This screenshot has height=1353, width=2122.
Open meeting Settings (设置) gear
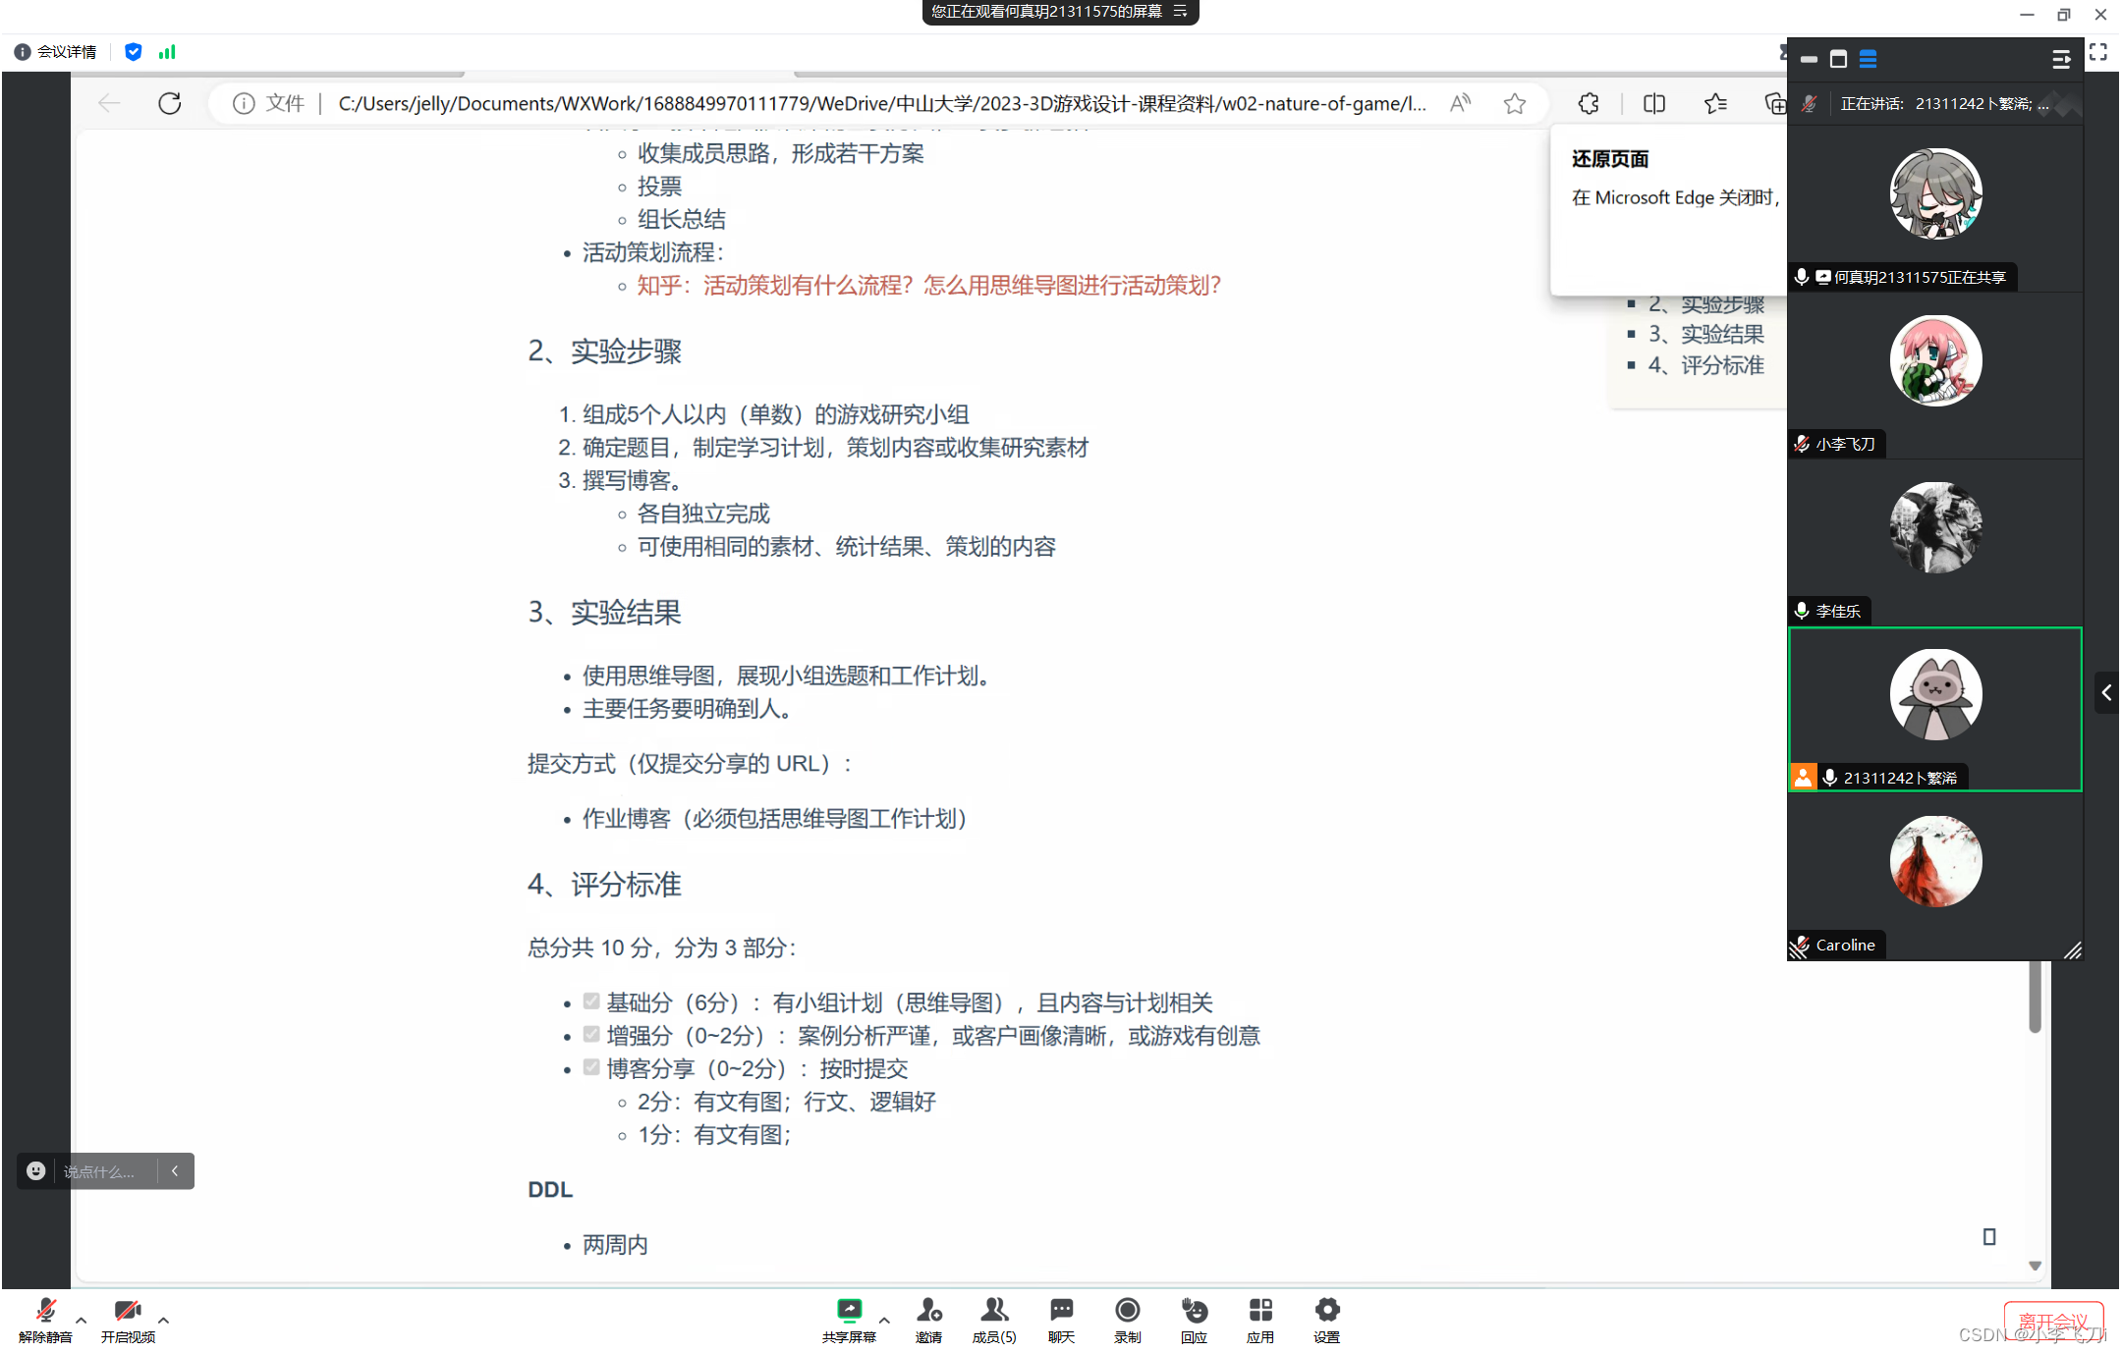1326,1311
